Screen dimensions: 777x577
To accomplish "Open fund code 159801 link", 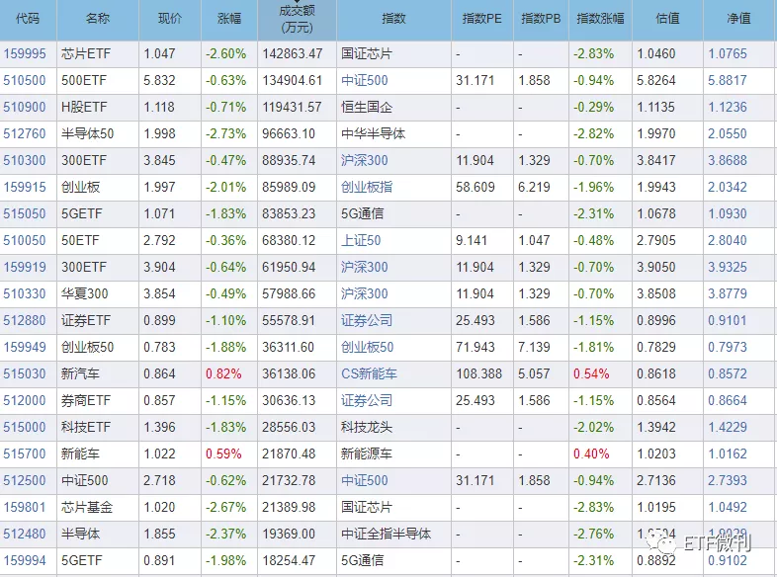I will [25, 508].
